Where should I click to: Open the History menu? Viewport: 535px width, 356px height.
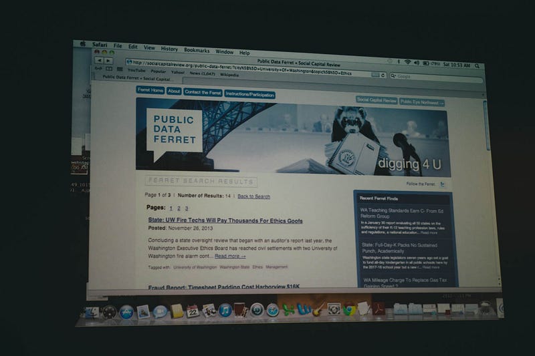click(x=169, y=49)
